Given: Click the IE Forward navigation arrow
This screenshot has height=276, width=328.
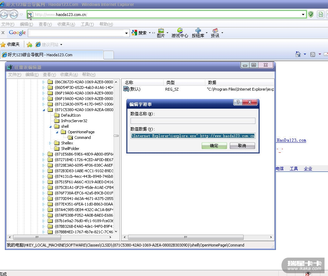Looking at the screenshot, I should (14, 15).
